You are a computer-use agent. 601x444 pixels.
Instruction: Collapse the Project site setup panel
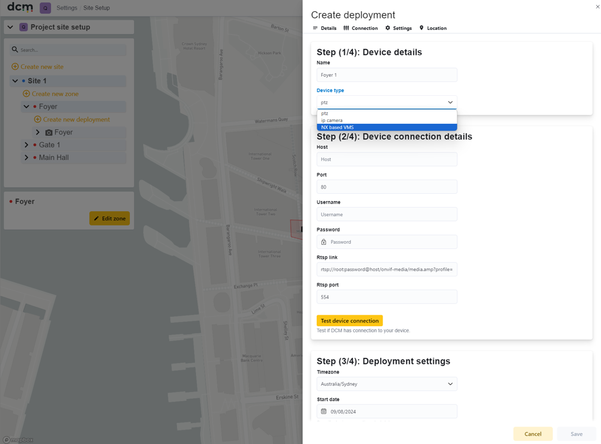(10, 27)
